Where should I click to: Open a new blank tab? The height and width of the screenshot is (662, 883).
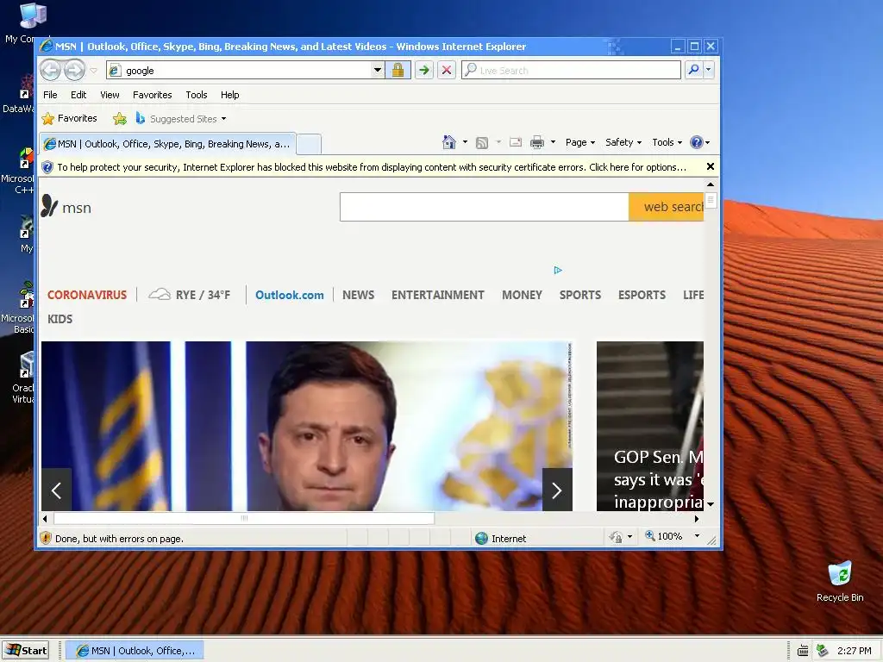coord(309,144)
